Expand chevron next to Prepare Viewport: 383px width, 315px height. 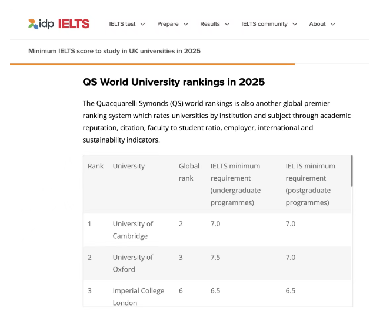pyautogui.click(x=186, y=24)
